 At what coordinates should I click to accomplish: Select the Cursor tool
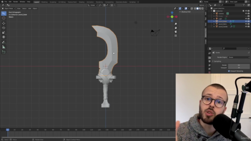pos(4,18)
